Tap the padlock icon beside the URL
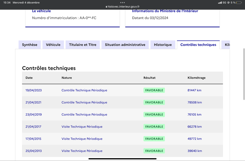The width and height of the screenshot is (245, 161). 106,7
